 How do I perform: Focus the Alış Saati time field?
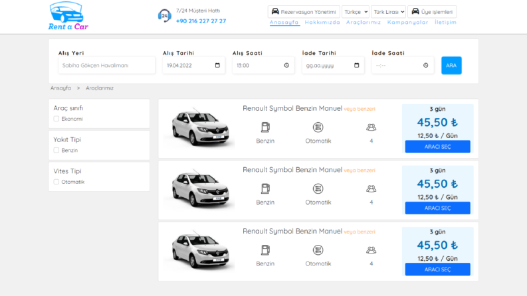coord(263,65)
